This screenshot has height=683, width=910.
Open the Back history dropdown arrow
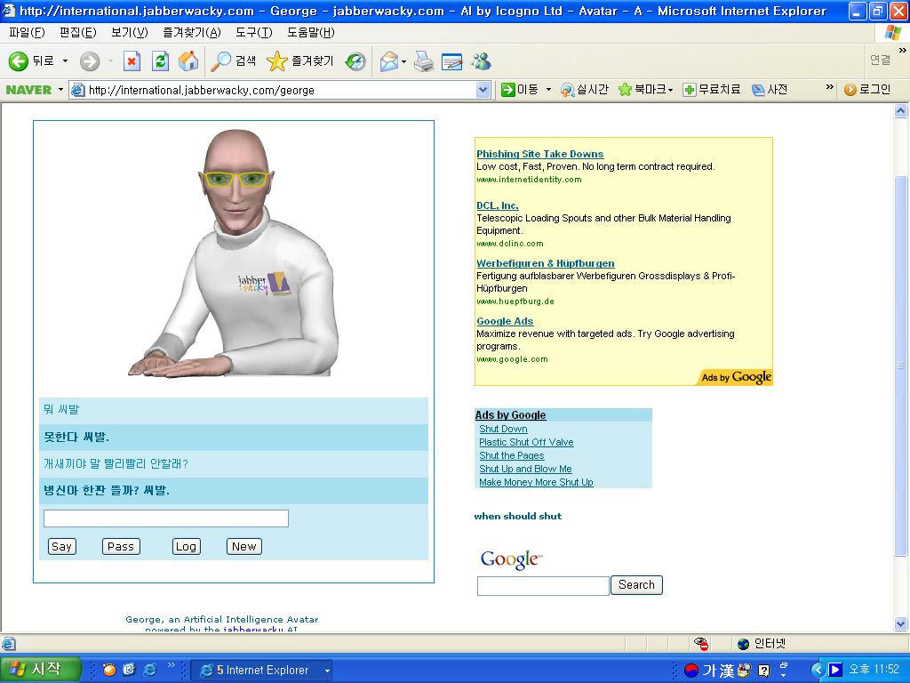(x=65, y=61)
